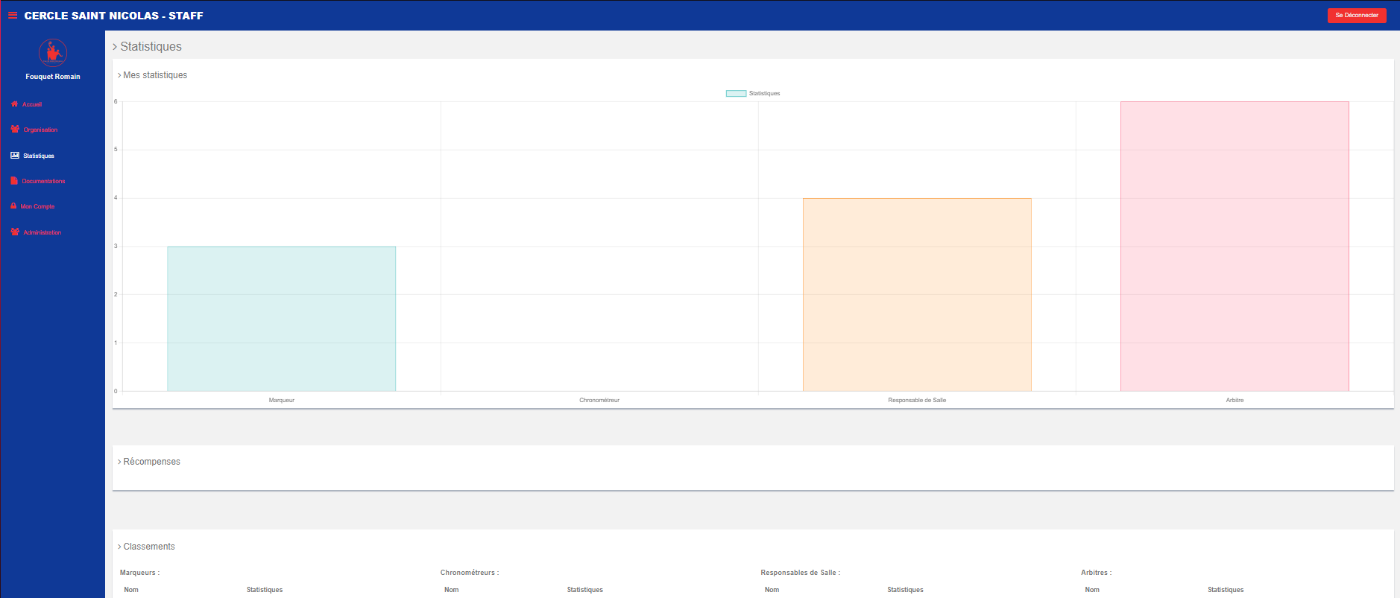Click the hamburger menu icon
This screenshot has height=598, width=1400.
(x=13, y=15)
